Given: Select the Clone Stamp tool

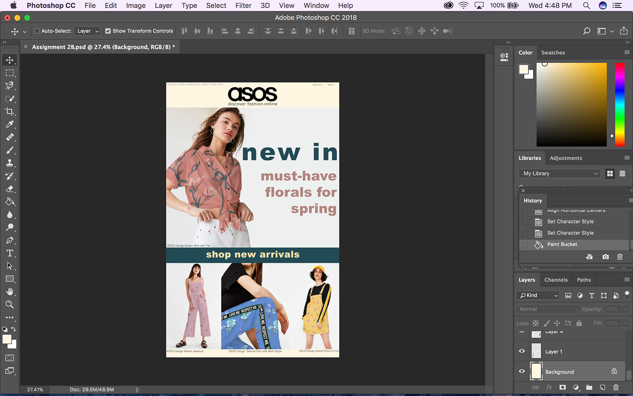Looking at the screenshot, I should click(9, 163).
